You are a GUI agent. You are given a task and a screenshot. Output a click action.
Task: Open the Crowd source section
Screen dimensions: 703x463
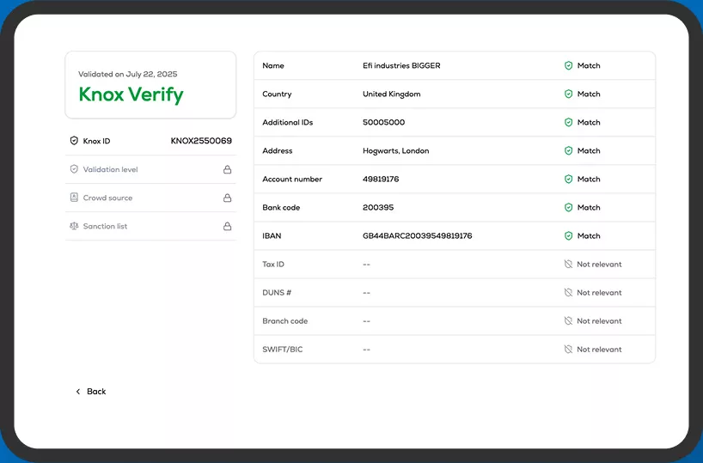(x=107, y=198)
